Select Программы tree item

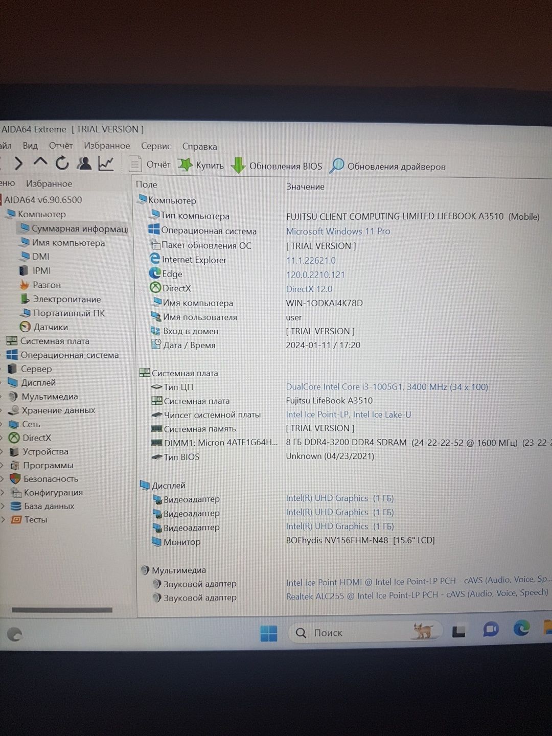click(42, 465)
